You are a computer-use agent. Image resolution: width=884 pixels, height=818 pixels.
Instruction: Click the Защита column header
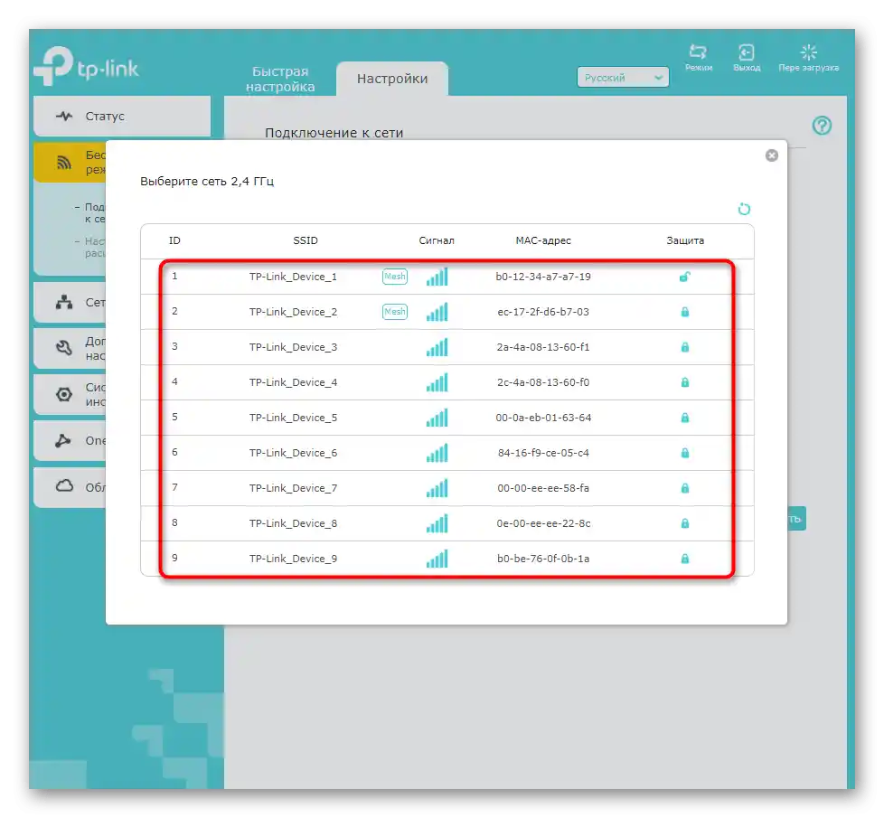tap(685, 240)
